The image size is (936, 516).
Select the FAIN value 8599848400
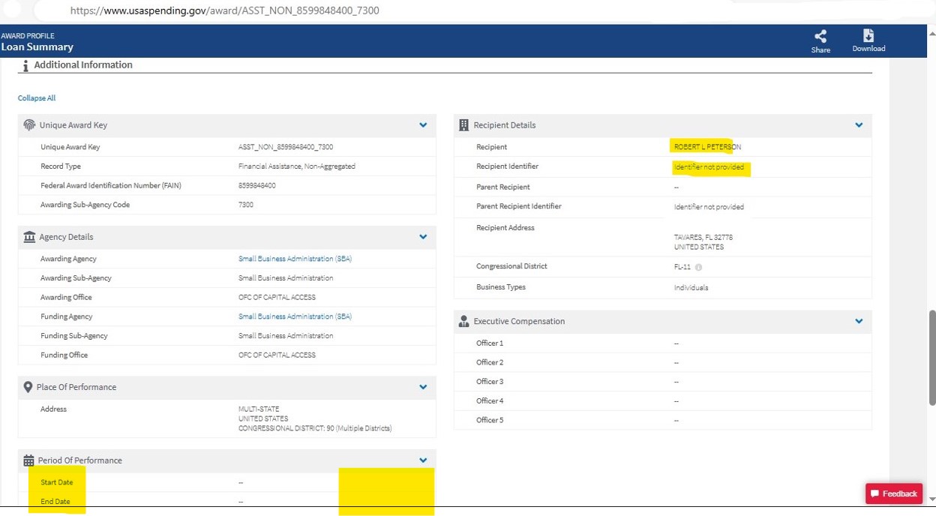257,186
